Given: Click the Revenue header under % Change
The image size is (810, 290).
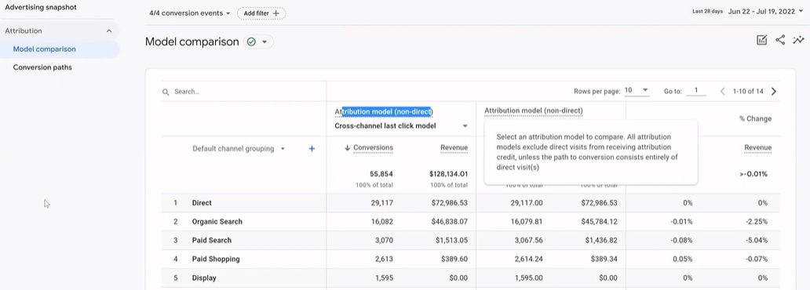Looking at the screenshot, I should pyautogui.click(x=758, y=148).
